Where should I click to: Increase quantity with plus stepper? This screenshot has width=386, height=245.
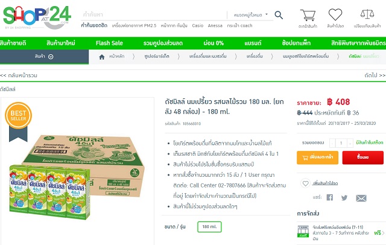point(350,143)
